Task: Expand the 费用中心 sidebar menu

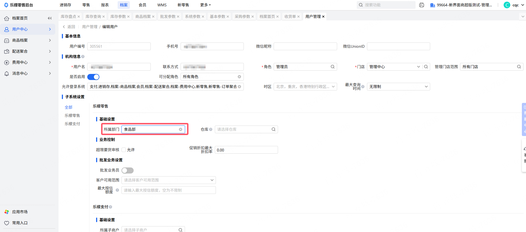Action: pyautogui.click(x=28, y=62)
